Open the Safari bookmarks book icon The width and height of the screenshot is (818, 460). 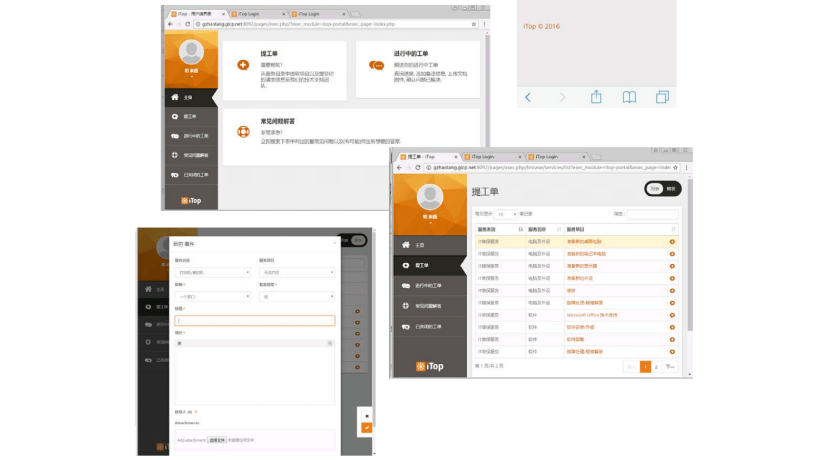pyautogui.click(x=629, y=97)
